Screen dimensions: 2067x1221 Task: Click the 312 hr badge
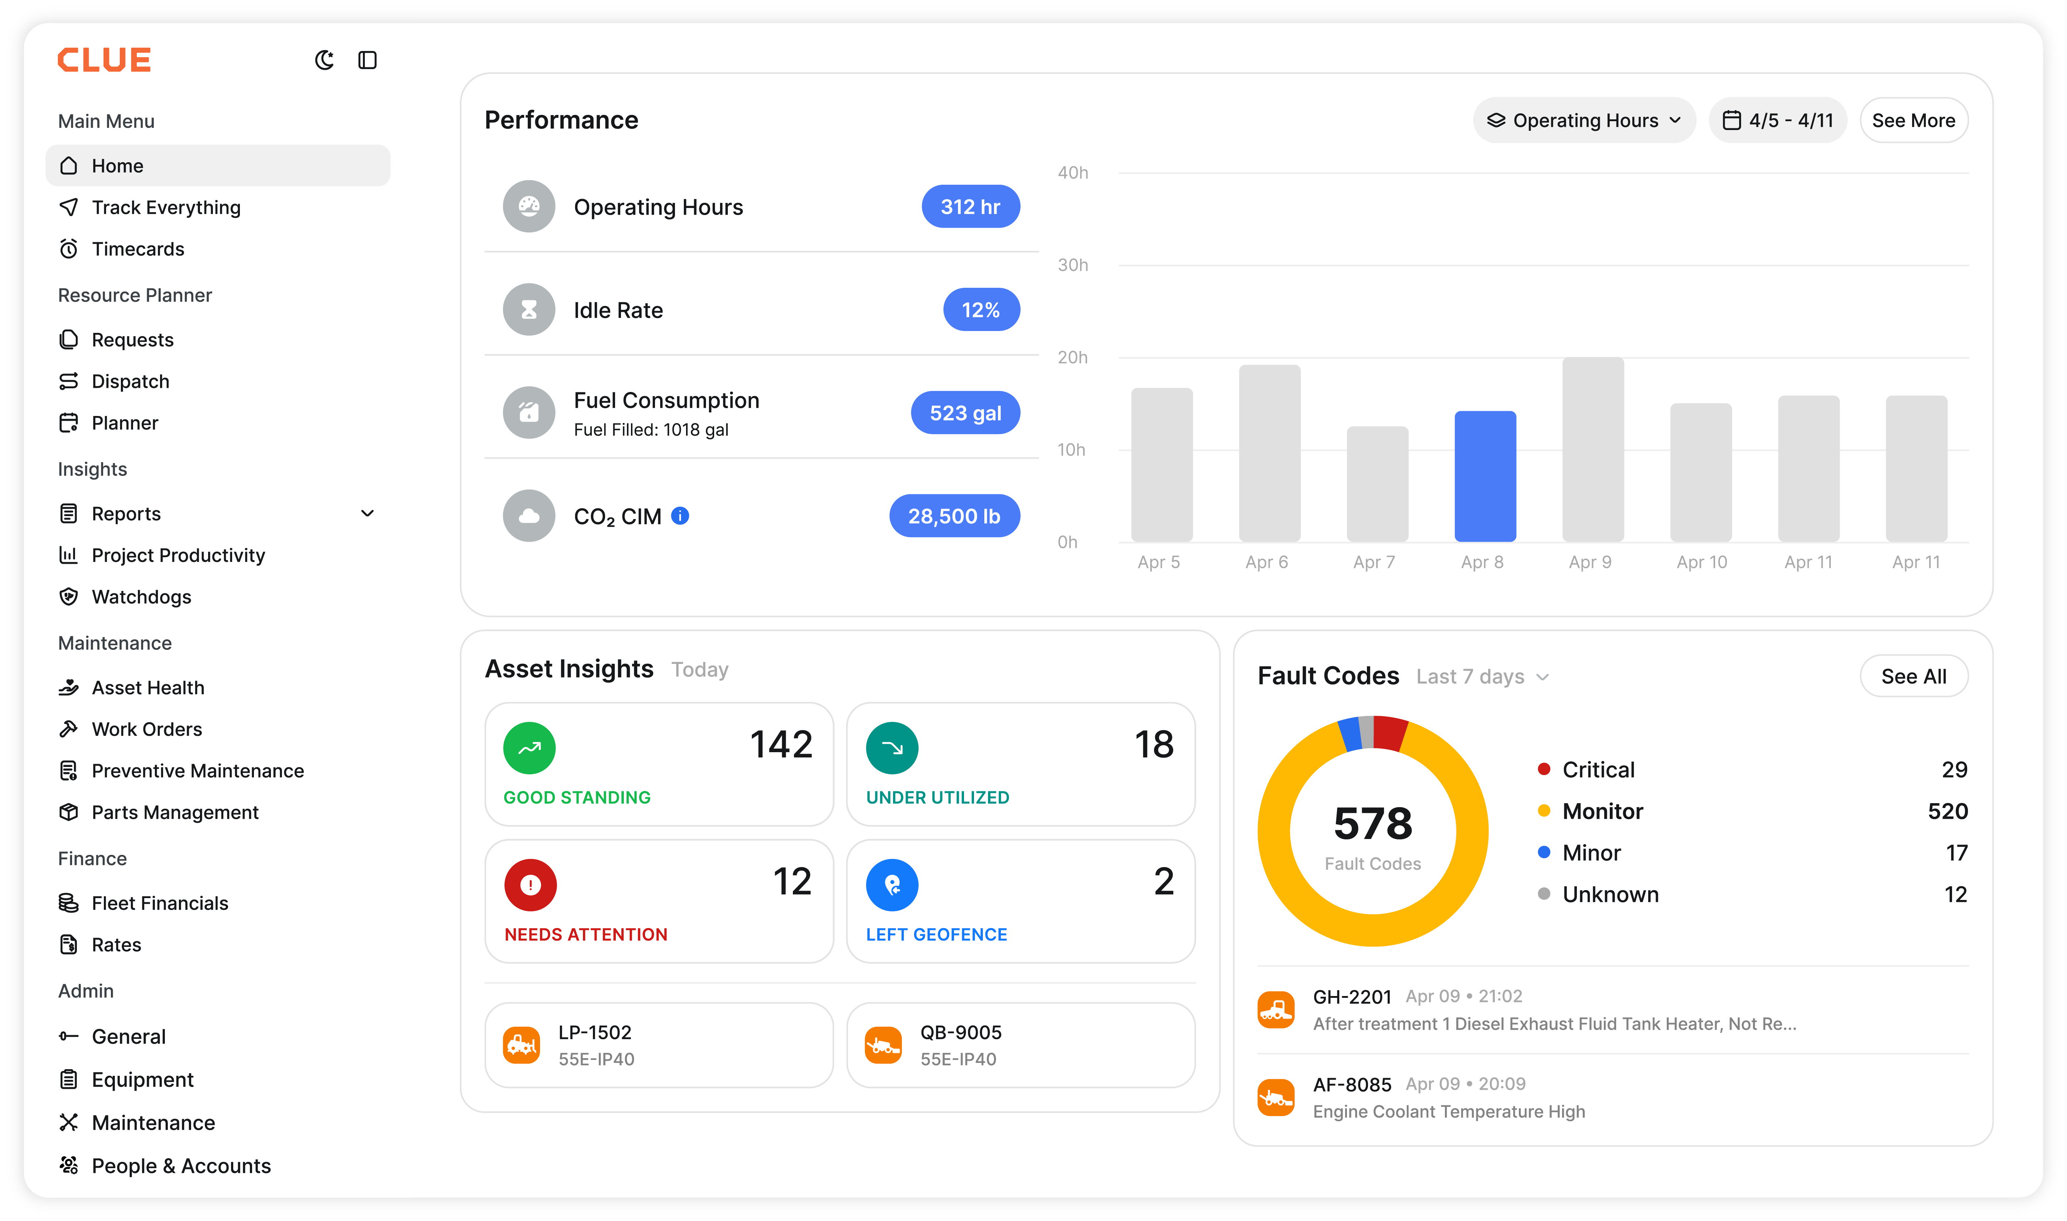pos(971,207)
